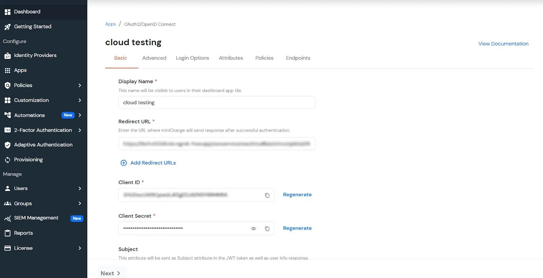This screenshot has width=543, height=278.
Task: Expand the Customization chevron
Action: (x=80, y=100)
